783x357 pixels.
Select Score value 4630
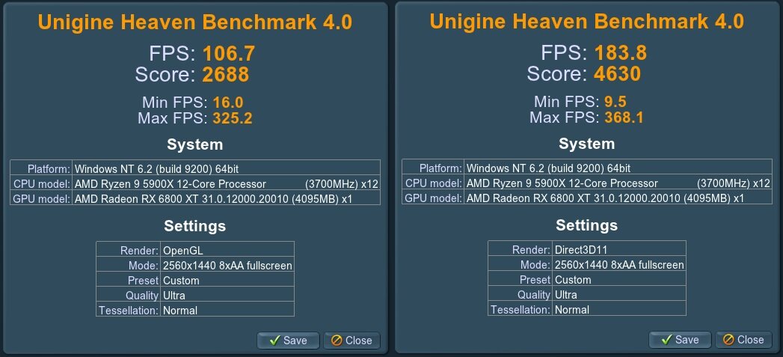(617, 75)
